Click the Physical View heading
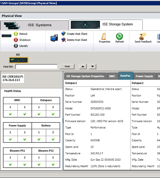Screen dimensions: 160x178 point(12,16)
